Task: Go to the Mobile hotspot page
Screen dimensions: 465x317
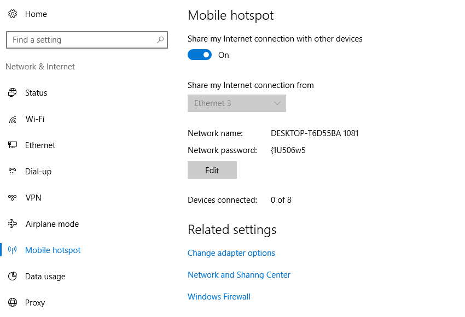Action: (53, 250)
